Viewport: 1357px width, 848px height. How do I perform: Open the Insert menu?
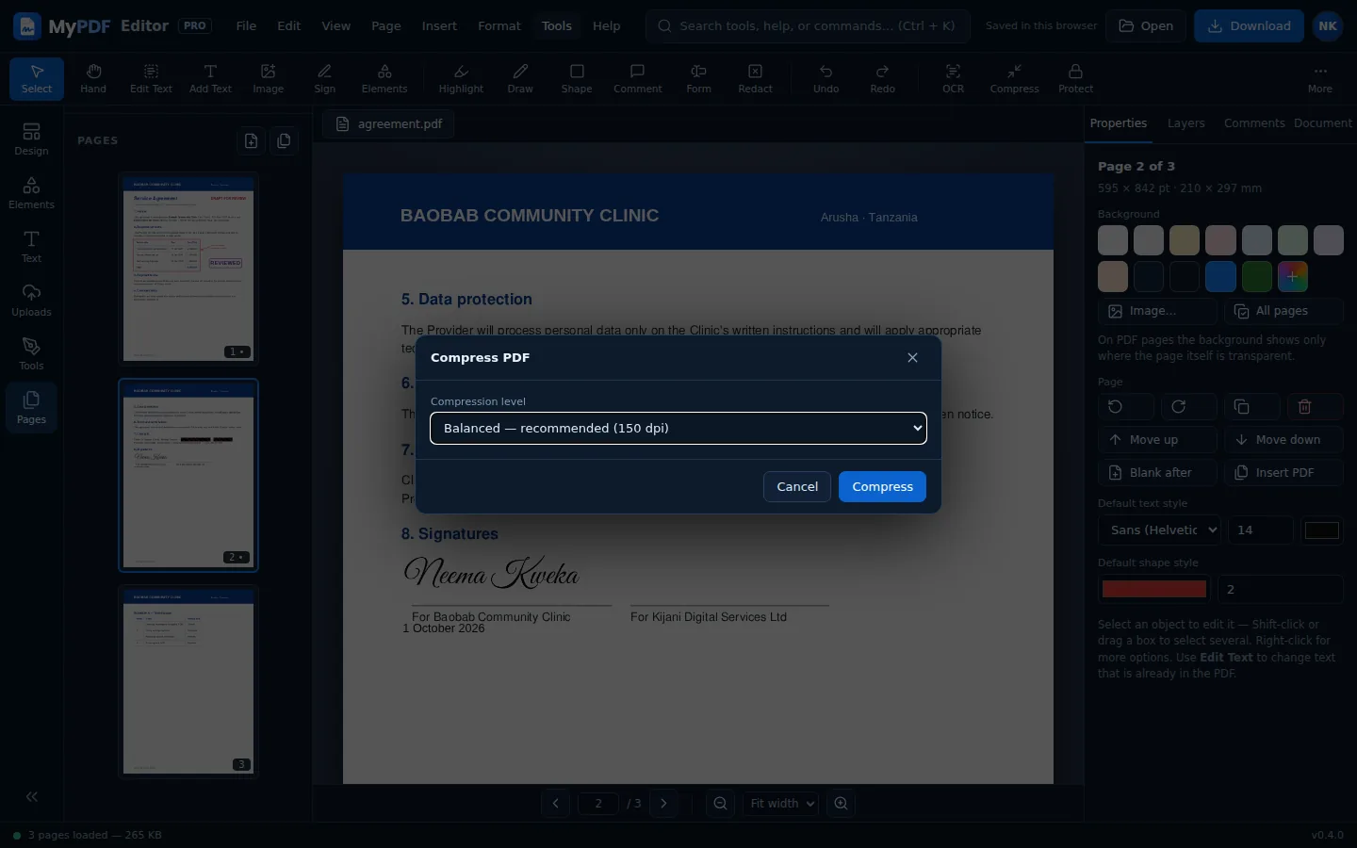pyautogui.click(x=439, y=26)
